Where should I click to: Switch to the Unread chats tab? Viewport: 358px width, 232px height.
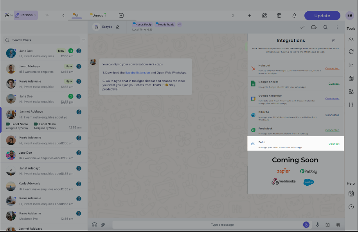point(98,16)
